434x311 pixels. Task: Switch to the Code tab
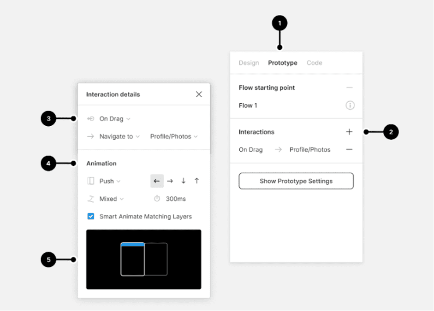point(314,63)
